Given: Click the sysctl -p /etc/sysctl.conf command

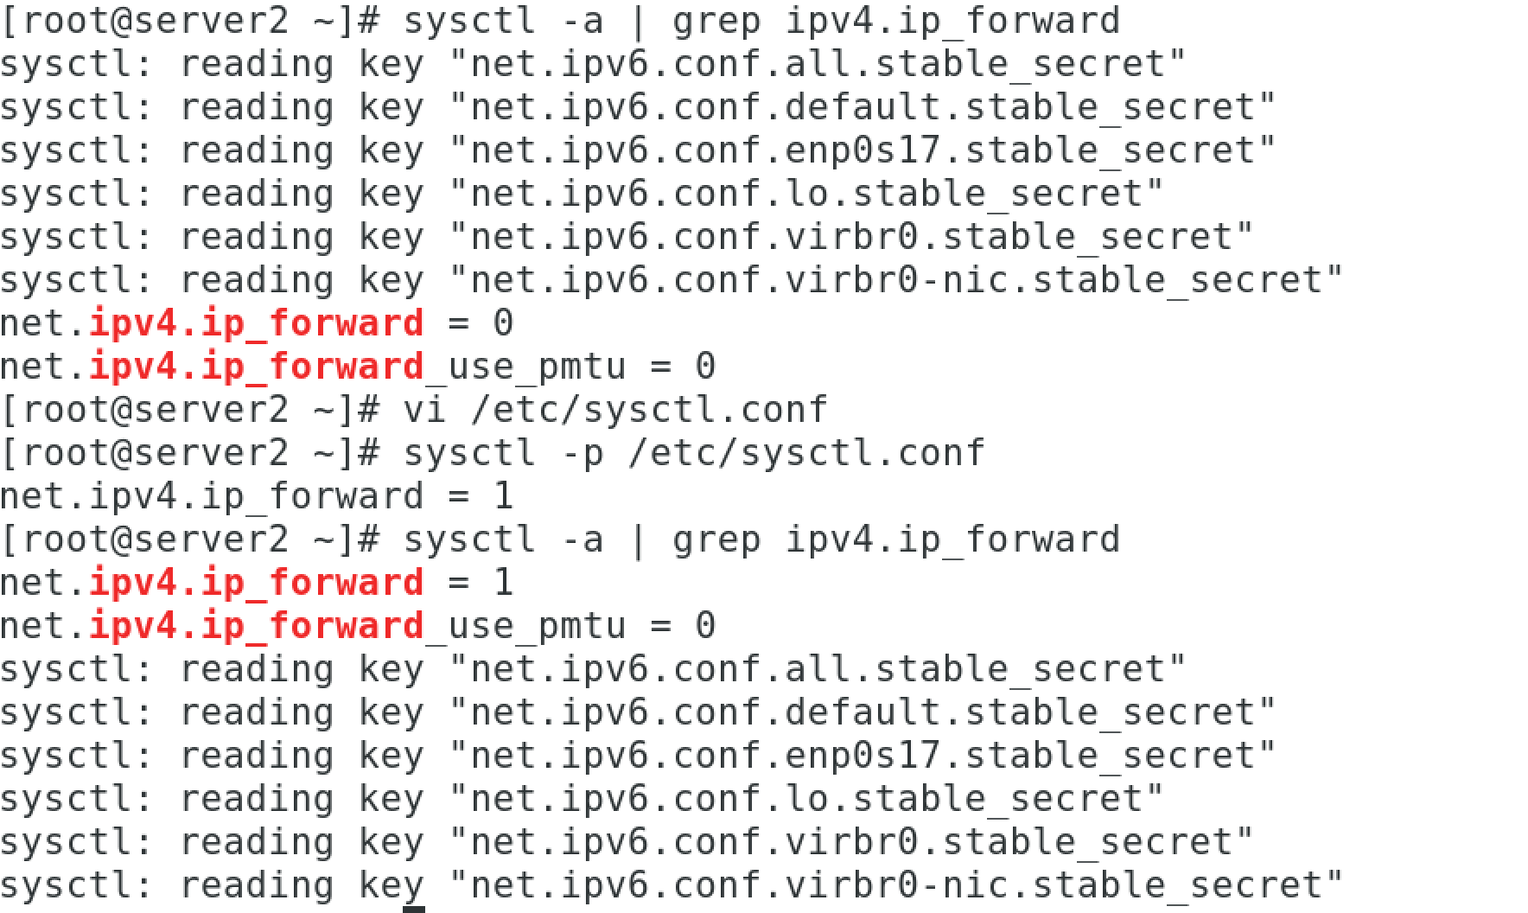Looking at the screenshot, I should (x=693, y=452).
